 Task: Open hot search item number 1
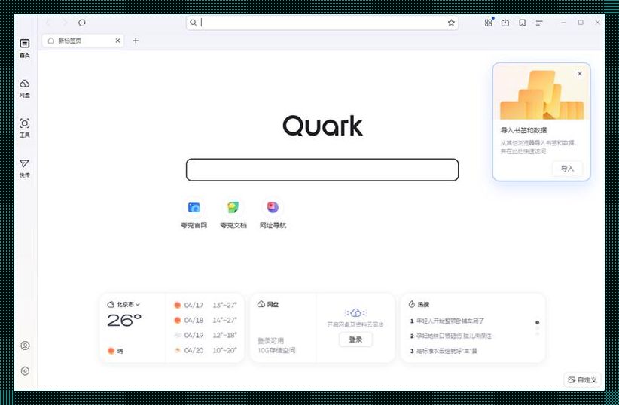[447, 321]
